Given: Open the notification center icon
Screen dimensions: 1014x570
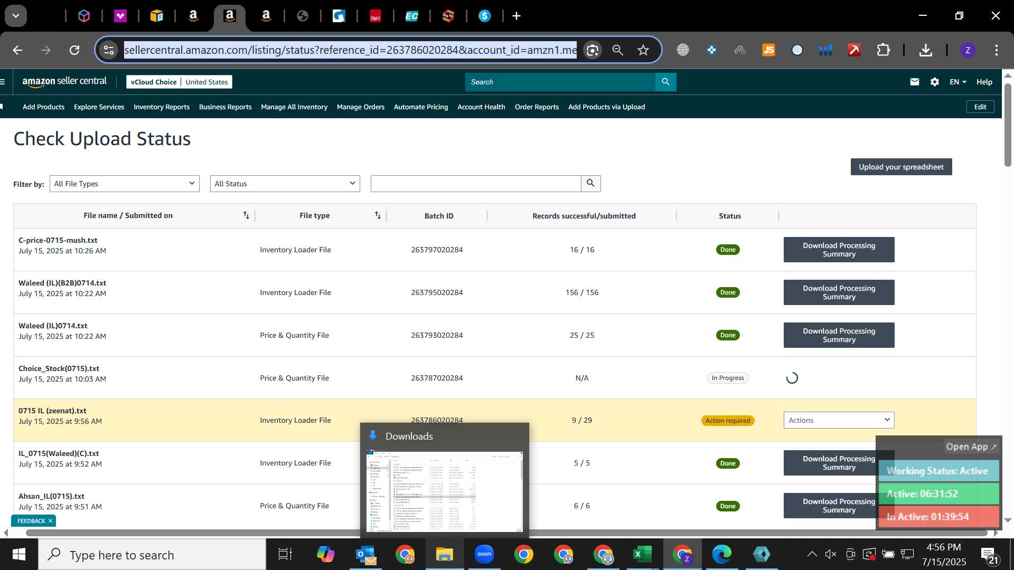Looking at the screenshot, I should [989, 554].
